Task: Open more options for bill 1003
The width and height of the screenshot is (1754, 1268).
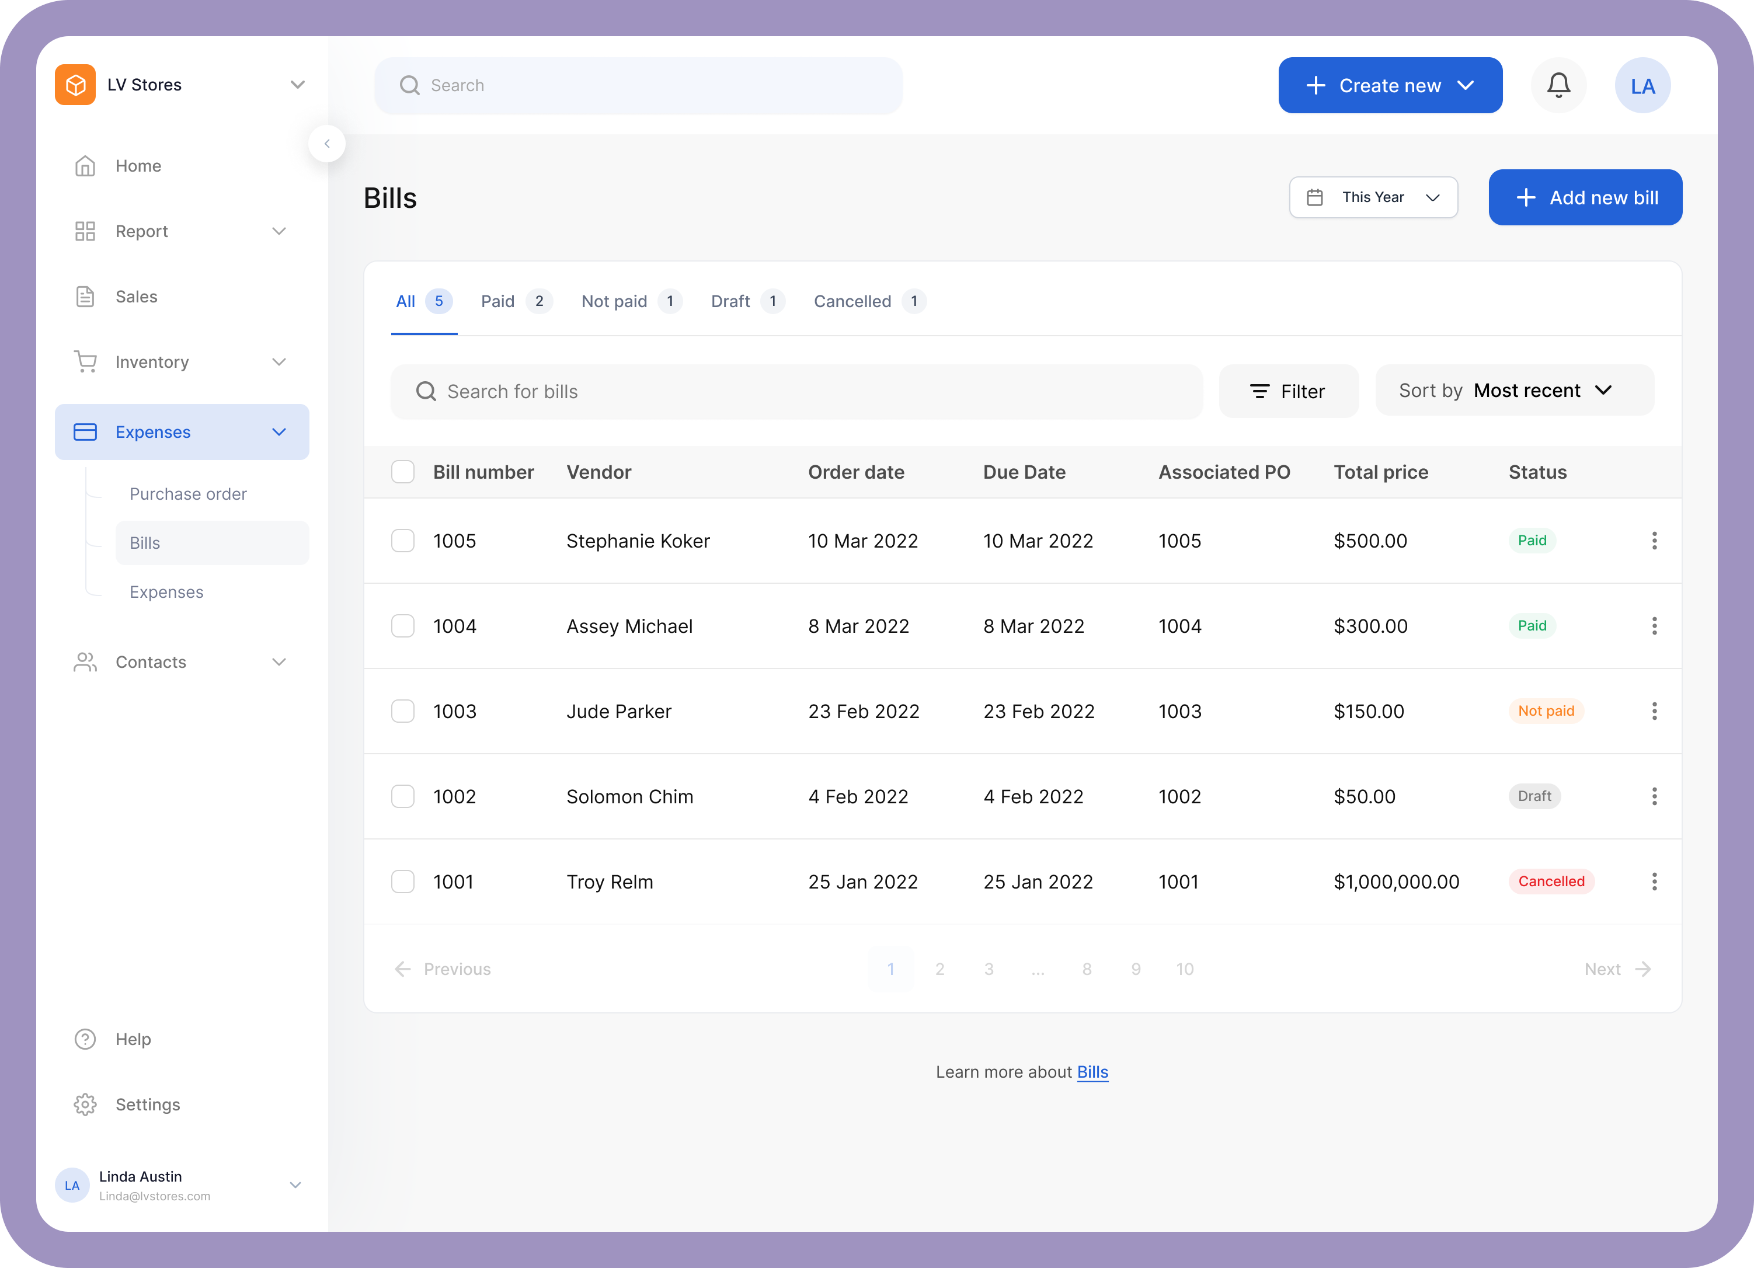Action: tap(1654, 710)
